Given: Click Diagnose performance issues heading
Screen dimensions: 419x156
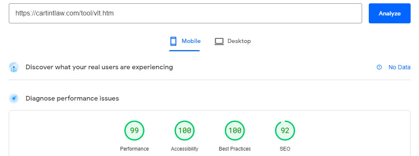Looking at the screenshot, I should 72,98.
